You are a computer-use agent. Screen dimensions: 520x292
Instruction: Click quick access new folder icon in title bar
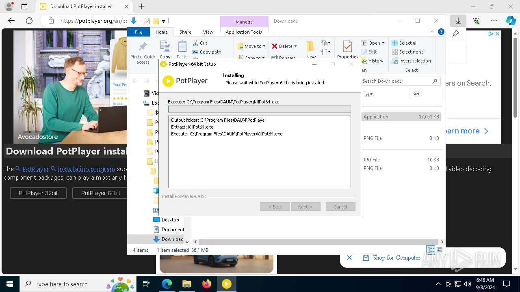pos(156,21)
